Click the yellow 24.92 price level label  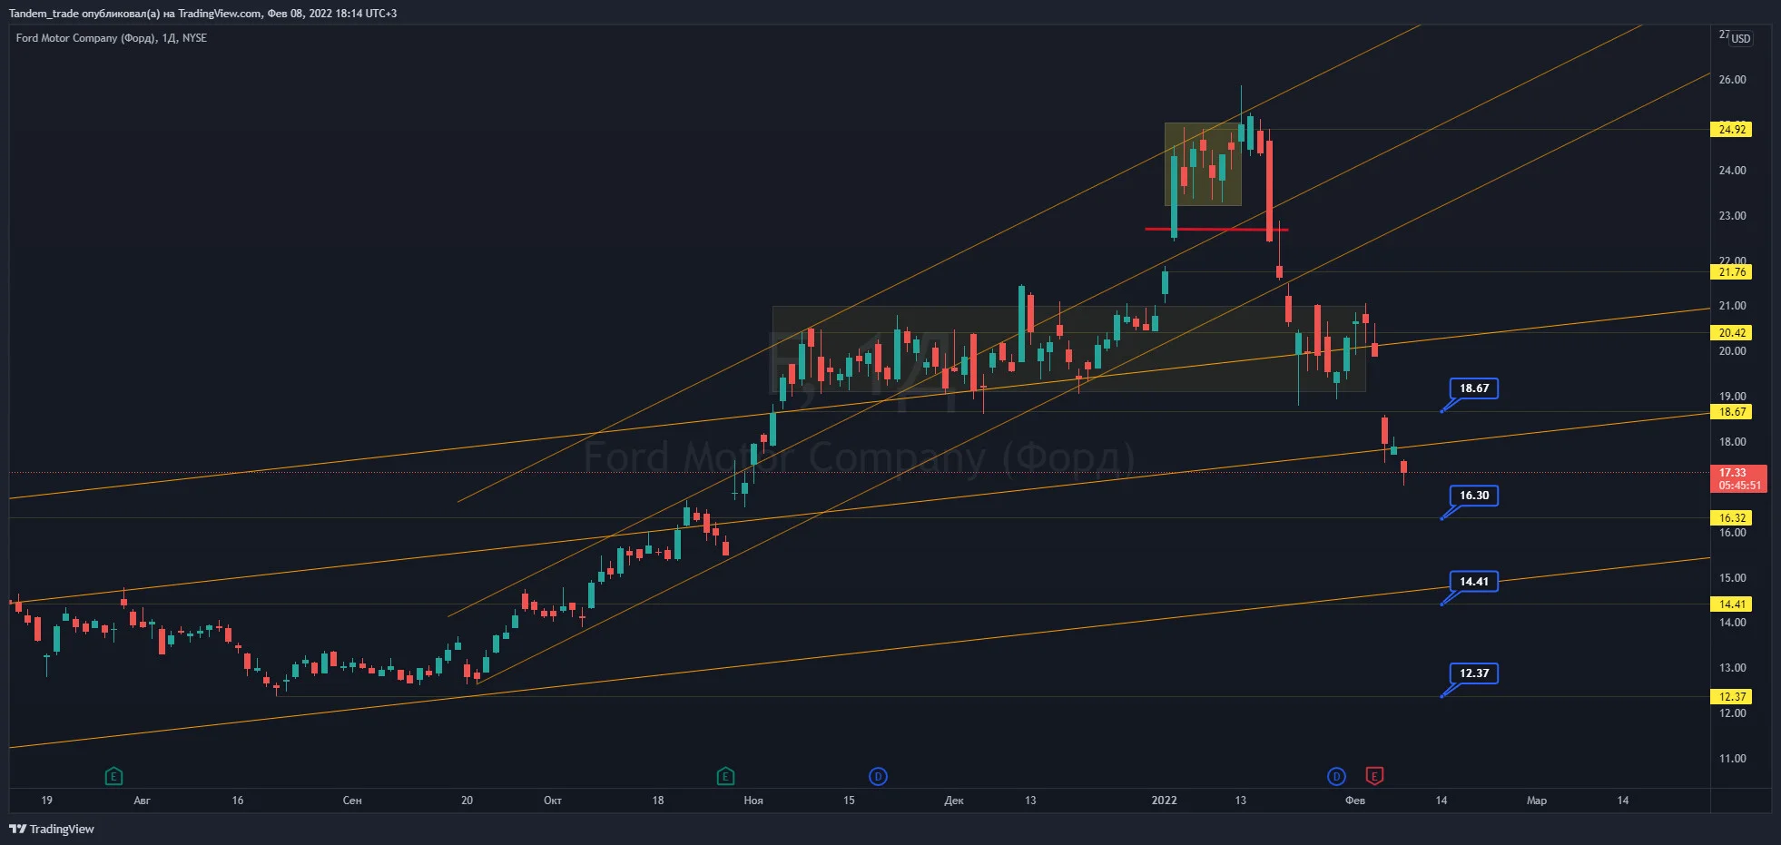click(1732, 130)
